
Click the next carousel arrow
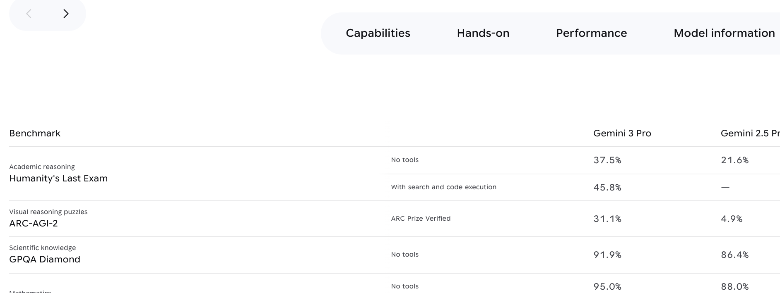tap(66, 14)
